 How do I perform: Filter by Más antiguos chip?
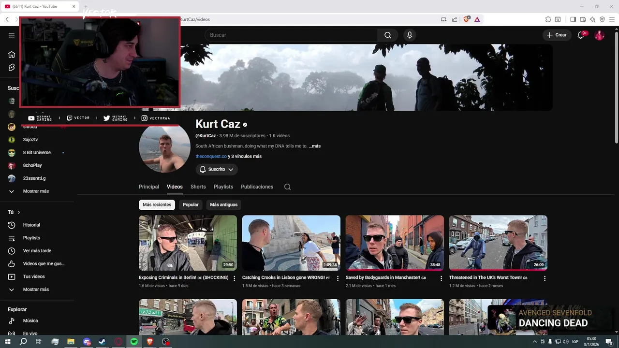224,205
